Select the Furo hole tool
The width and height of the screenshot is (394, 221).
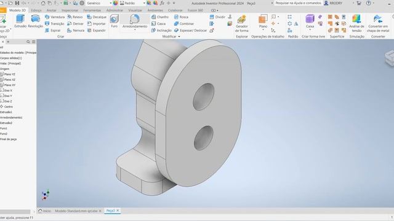(x=115, y=21)
